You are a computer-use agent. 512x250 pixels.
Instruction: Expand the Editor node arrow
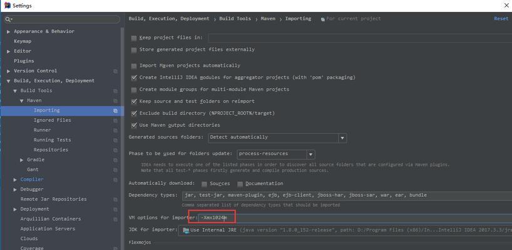[x=9, y=51]
